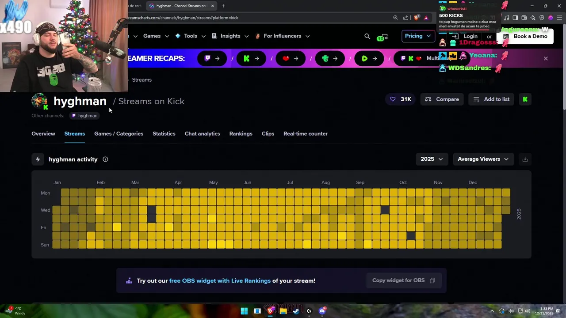Download activity data with the download icon
The height and width of the screenshot is (318, 566).
(x=525, y=159)
